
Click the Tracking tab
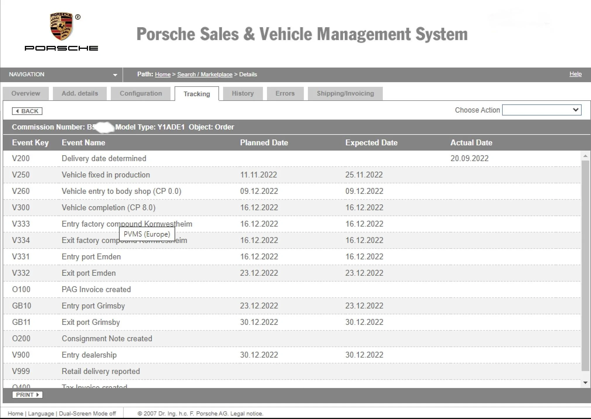(x=197, y=94)
